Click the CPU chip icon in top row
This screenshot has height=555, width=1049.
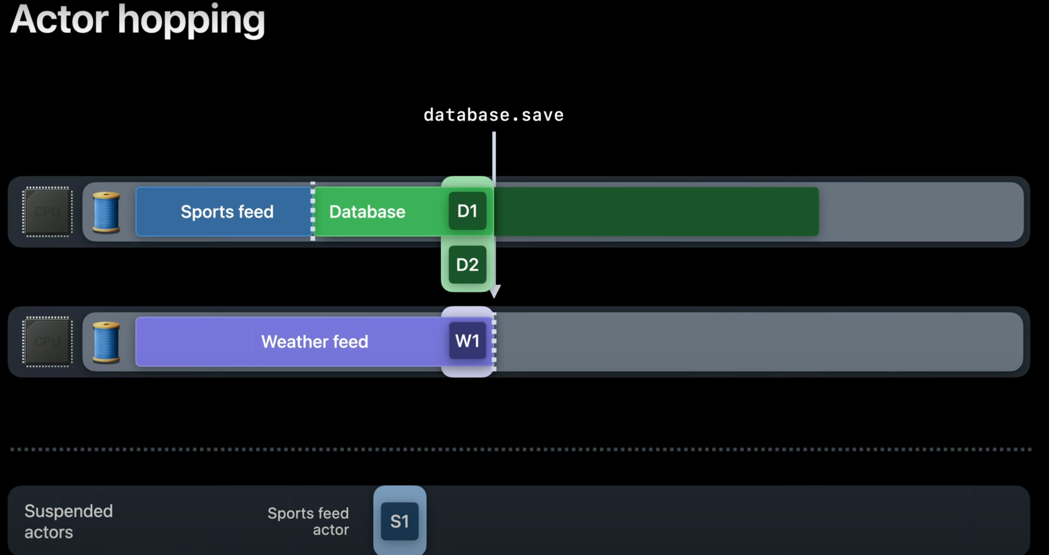[47, 211]
